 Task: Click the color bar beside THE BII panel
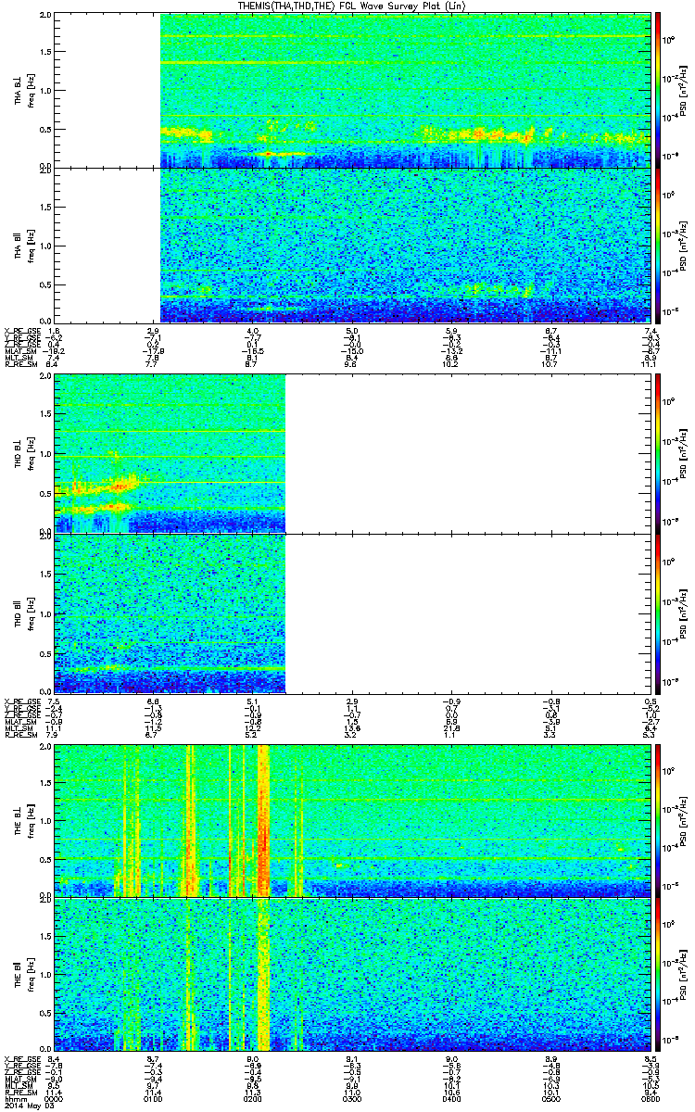click(x=657, y=974)
